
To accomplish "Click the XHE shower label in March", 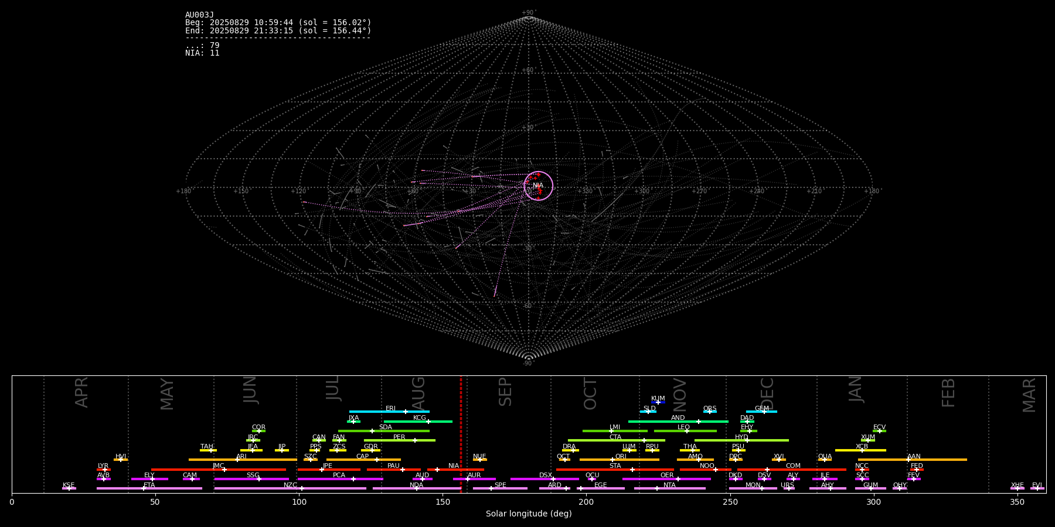I will [x=1017, y=485].
